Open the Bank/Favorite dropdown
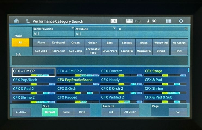 tap(53, 32)
